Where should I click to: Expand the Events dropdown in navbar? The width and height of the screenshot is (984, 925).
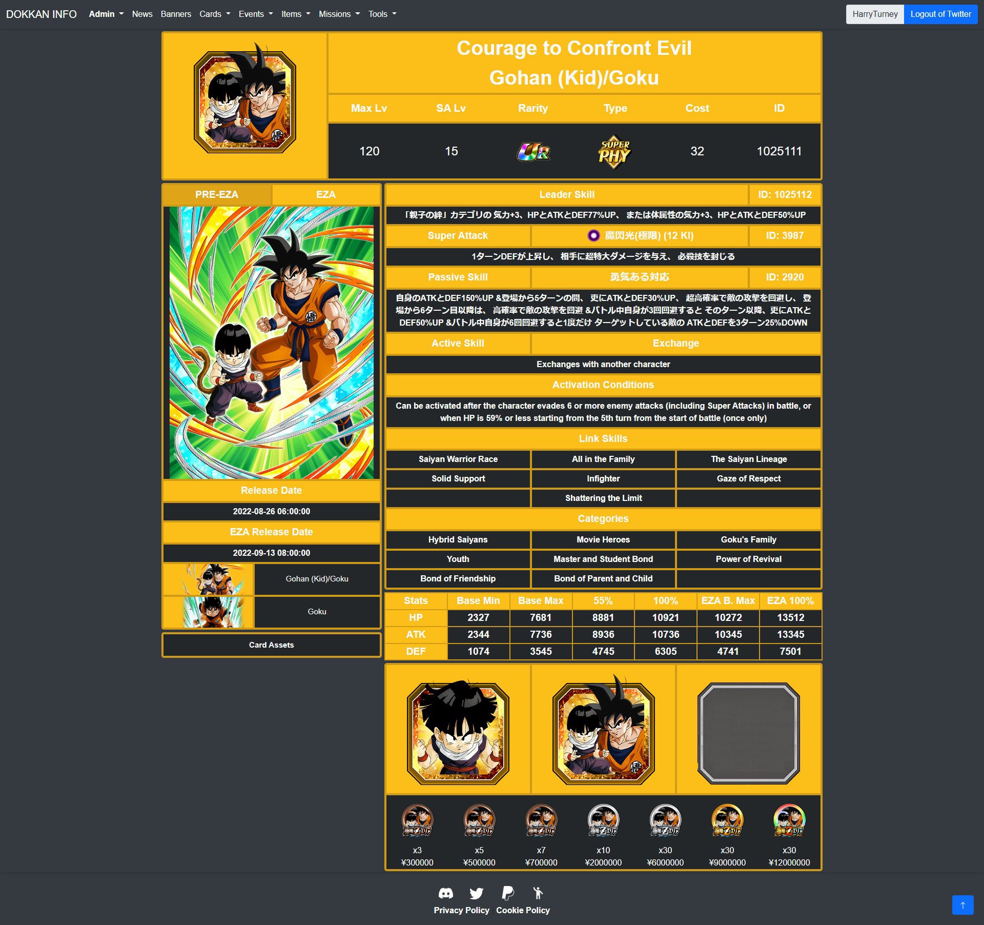pos(256,14)
